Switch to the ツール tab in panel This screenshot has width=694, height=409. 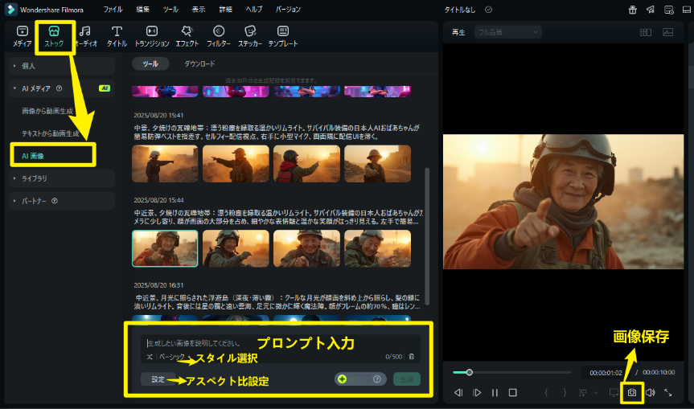click(x=150, y=63)
